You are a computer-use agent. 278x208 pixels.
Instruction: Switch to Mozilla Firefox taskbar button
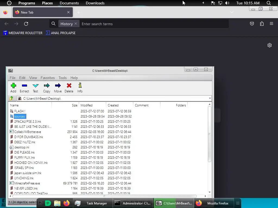(x=214, y=203)
